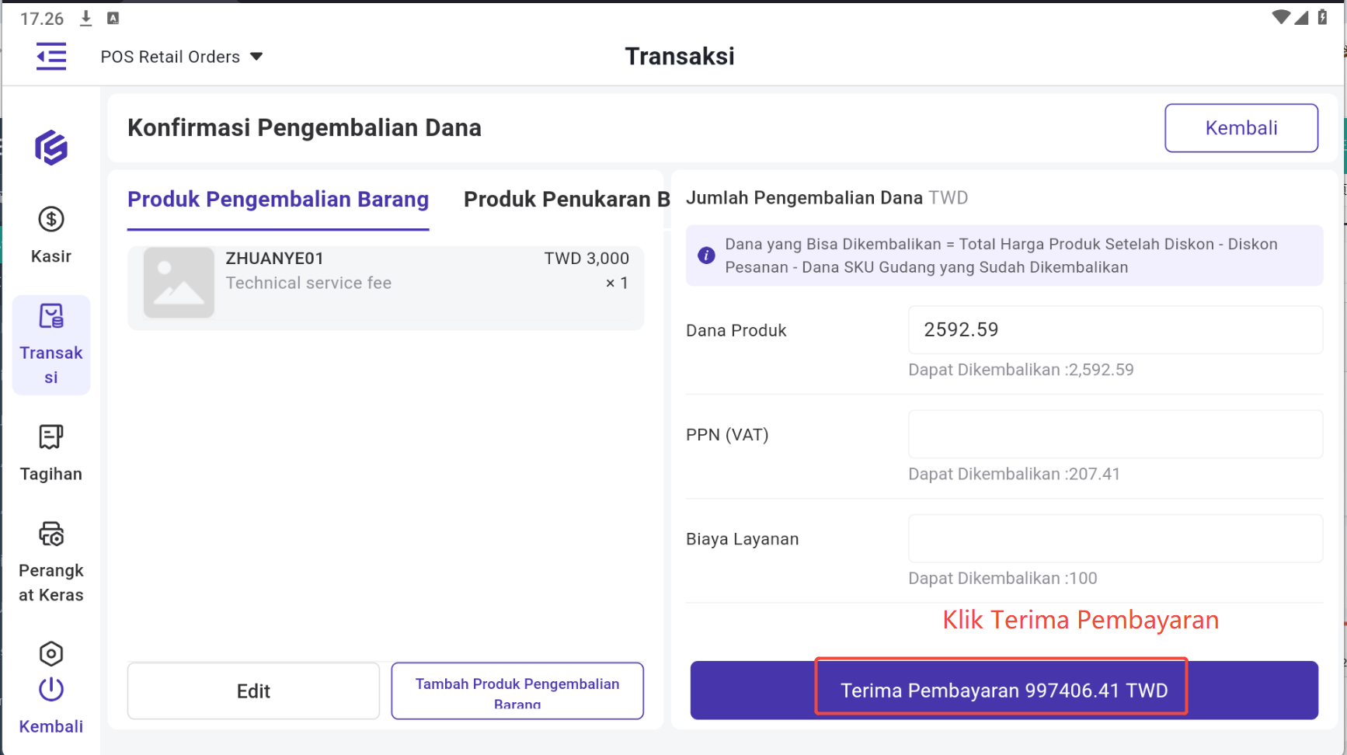Click the Kembali button at top right
The width and height of the screenshot is (1347, 755).
[x=1241, y=128]
